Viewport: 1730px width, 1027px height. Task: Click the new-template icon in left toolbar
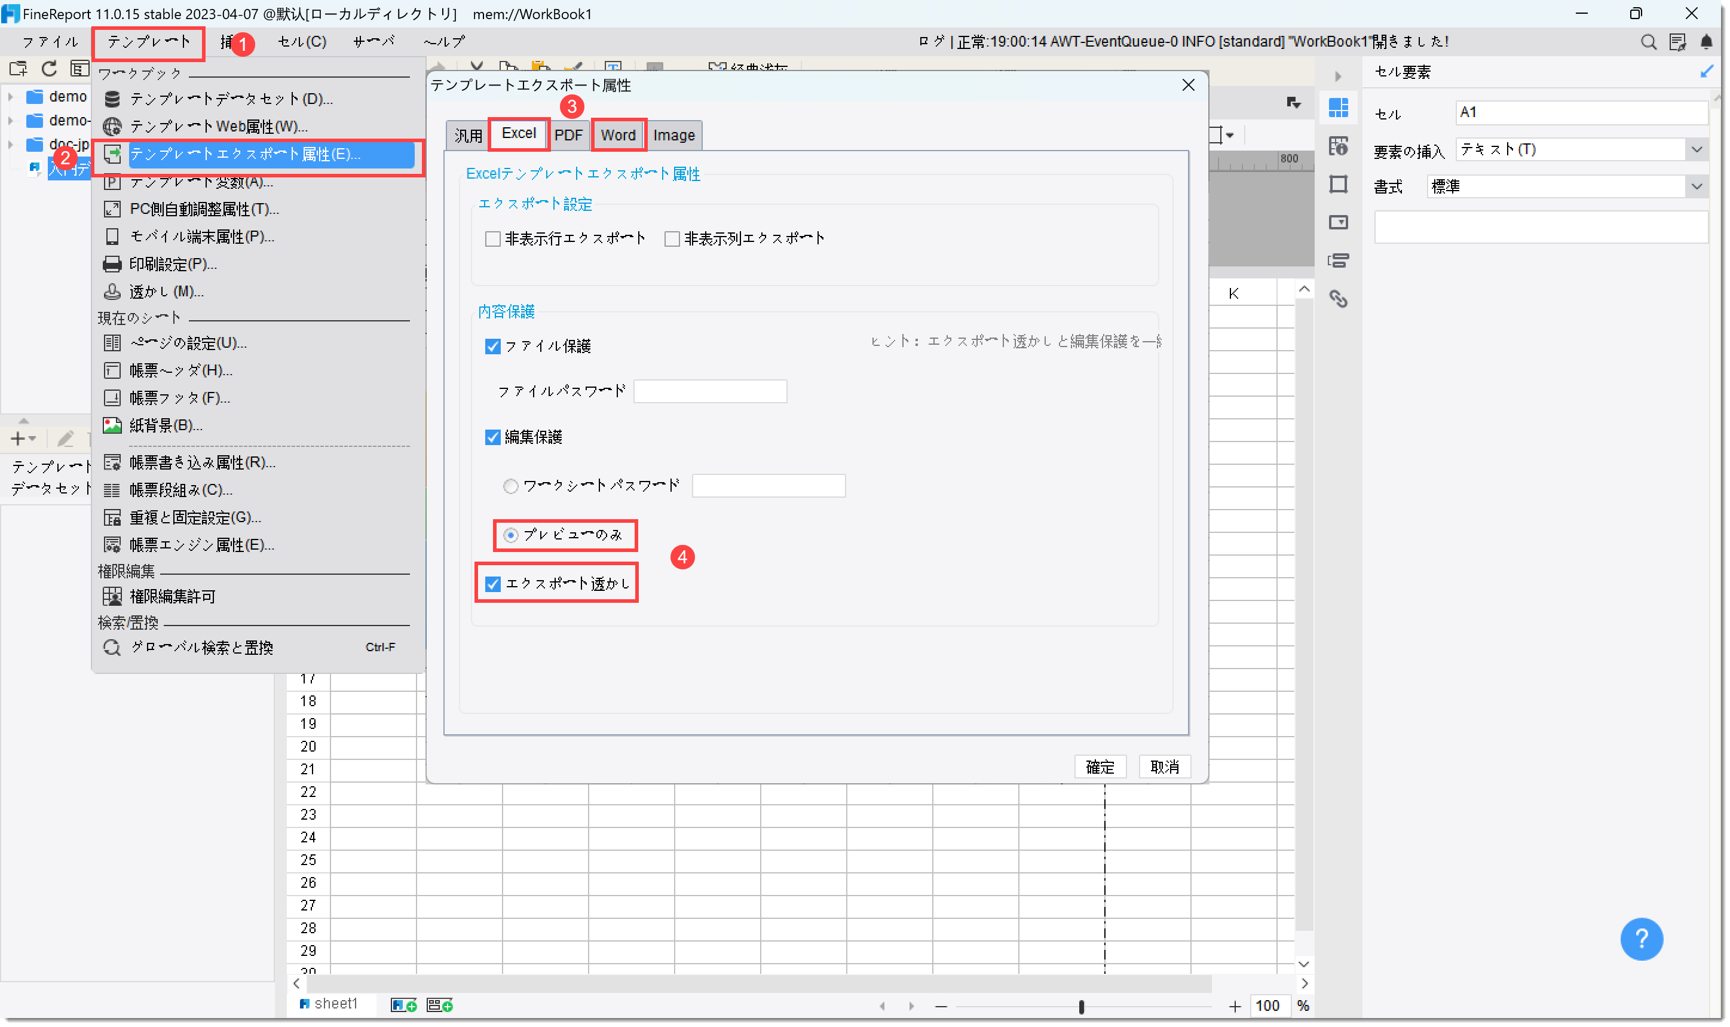tap(18, 69)
